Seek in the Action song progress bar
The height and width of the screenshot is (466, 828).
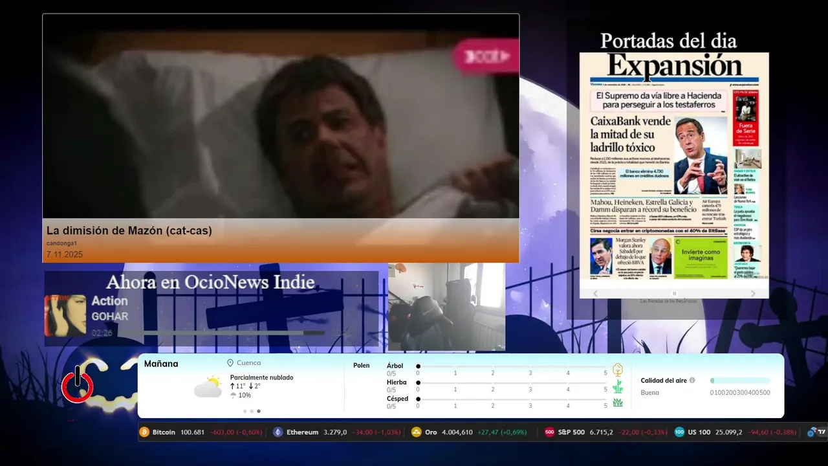[222, 333]
